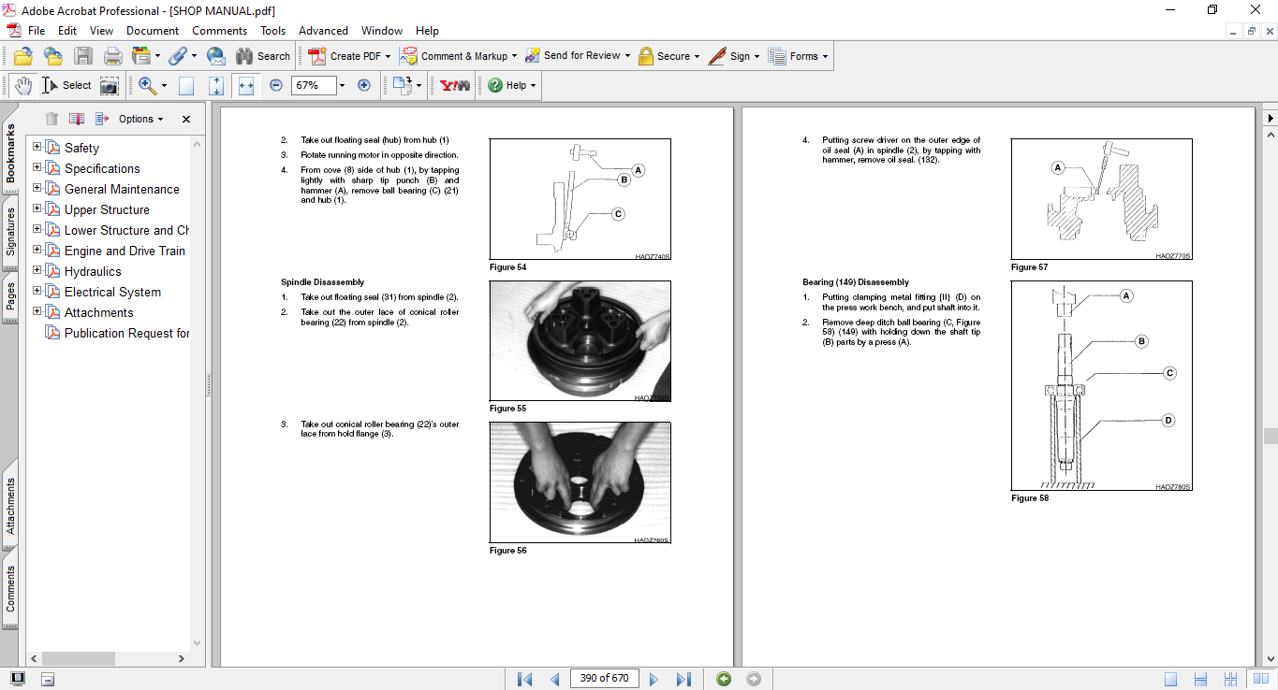This screenshot has width=1278, height=690.
Task: Click the Save floppy disk icon
Action: [83, 56]
